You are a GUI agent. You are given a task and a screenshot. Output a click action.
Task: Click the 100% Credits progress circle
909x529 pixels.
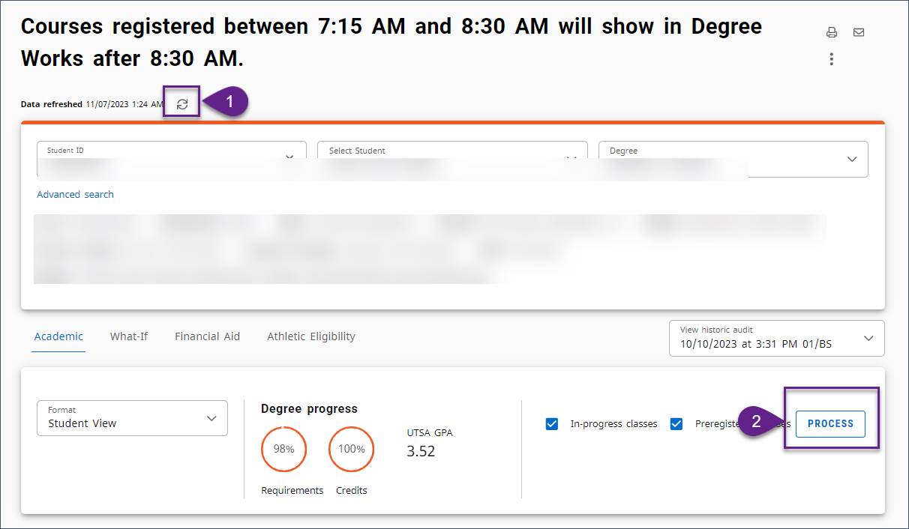351,450
